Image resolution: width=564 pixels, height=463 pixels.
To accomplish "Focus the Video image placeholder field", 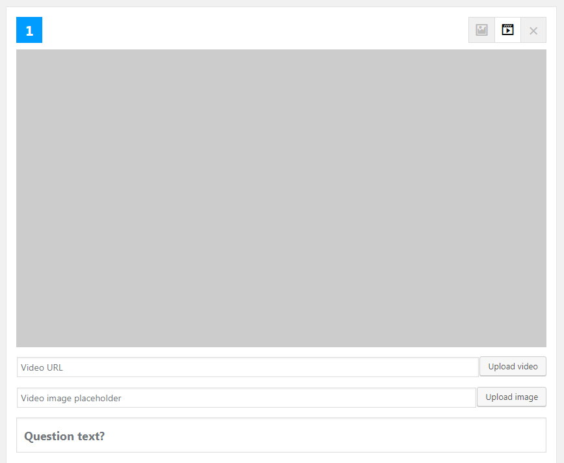I will pyautogui.click(x=247, y=397).
